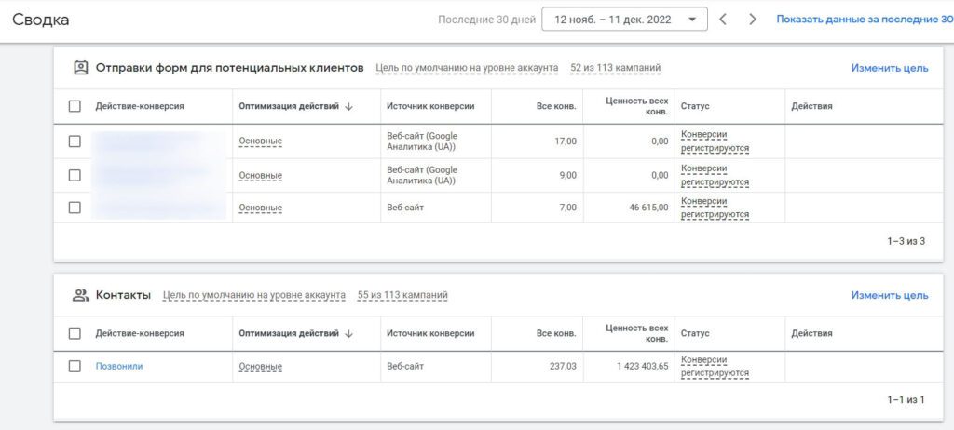Expand Основные optimization option for Позвонили
954x430 pixels.
[x=260, y=367]
